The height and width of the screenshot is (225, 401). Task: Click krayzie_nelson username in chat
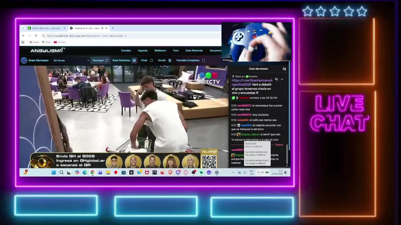(250, 134)
